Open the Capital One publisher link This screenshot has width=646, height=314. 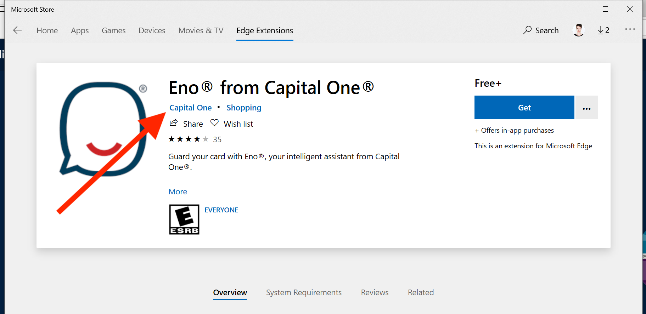(x=190, y=108)
